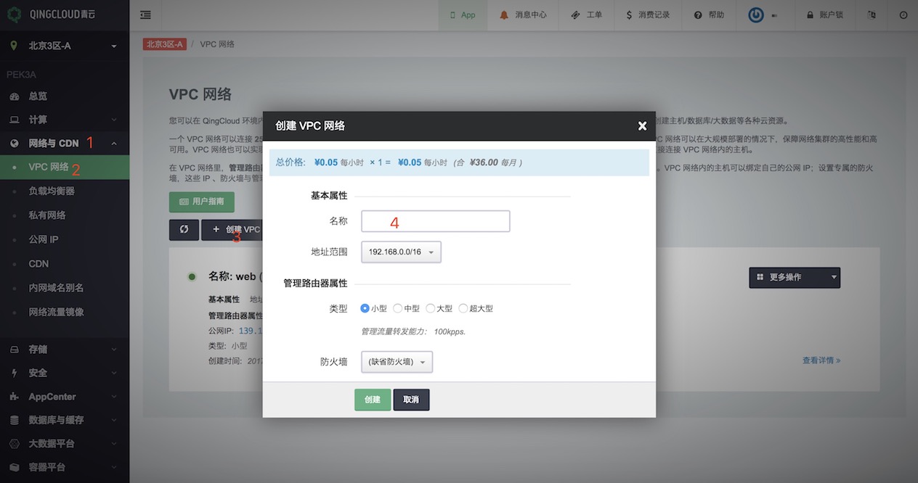Click the 帮助 question mark icon

[698, 15]
